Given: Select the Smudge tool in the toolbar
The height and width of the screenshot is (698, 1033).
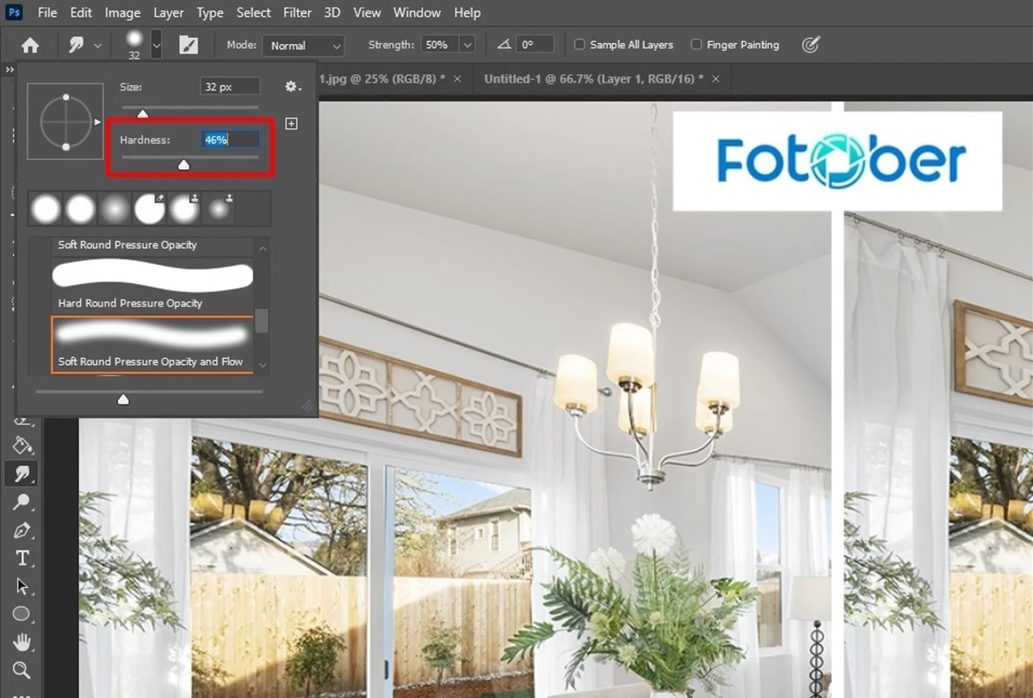Looking at the screenshot, I should click(22, 473).
